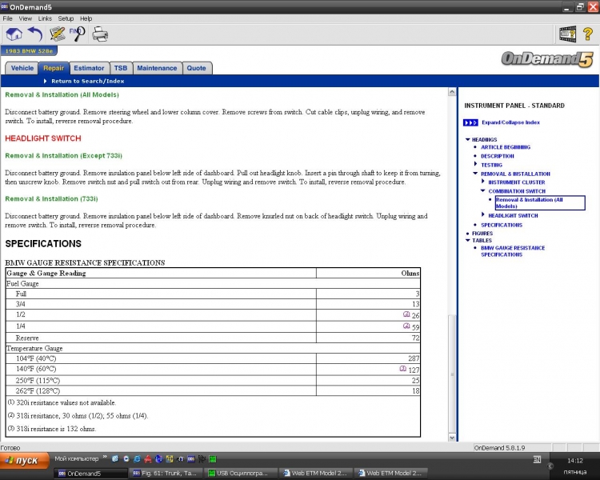Click the yellow Help question mark icon
Viewport: 600px width, 480px height.
point(586,34)
